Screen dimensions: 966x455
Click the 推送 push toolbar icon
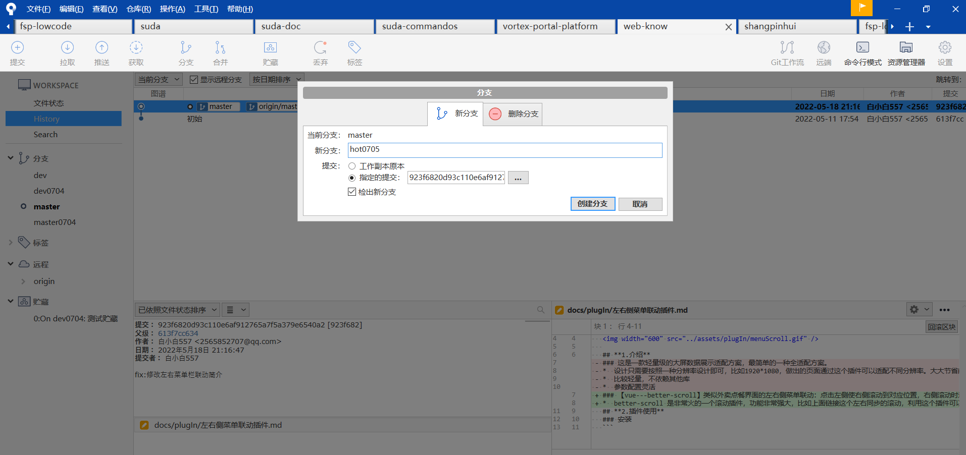tap(101, 48)
